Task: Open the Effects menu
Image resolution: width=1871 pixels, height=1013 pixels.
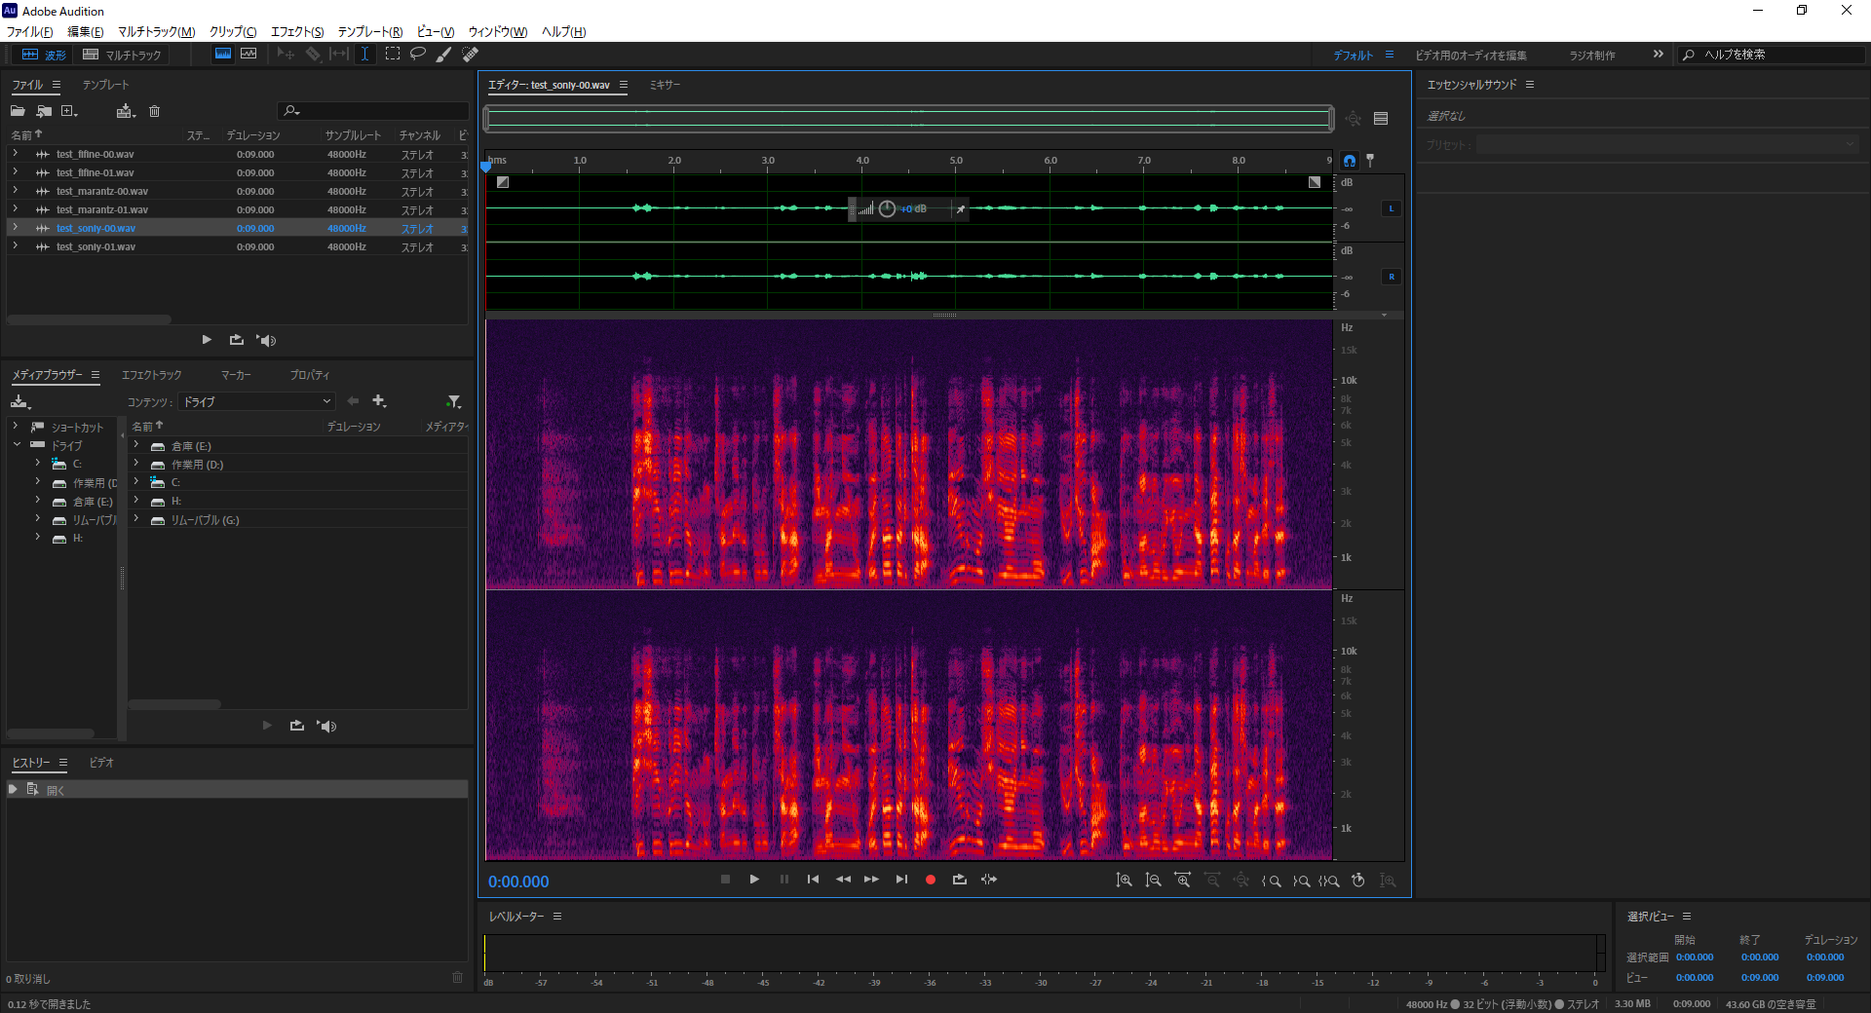Action: pos(296,32)
